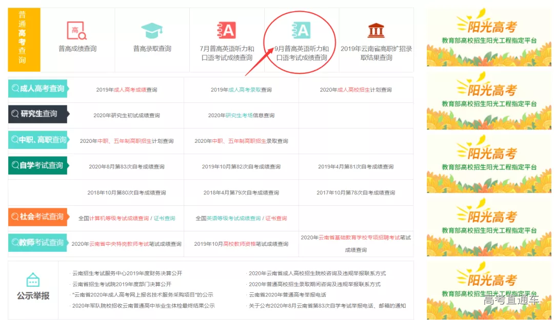Open 2020年研究生初试成绩查询 link
This screenshot has width=554, height=320.
pyautogui.click(x=127, y=116)
